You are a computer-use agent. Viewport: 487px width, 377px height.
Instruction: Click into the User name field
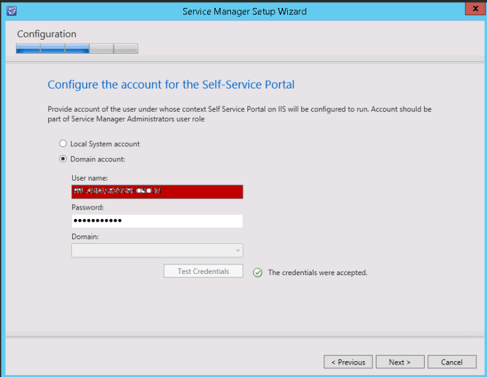click(157, 192)
